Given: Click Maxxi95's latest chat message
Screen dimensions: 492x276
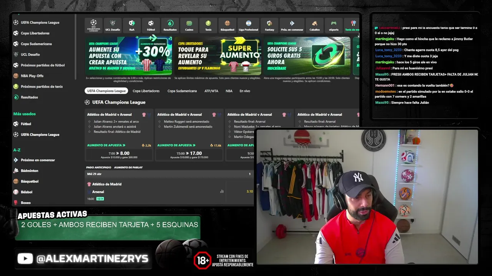Looking at the screenshot, I should tap(402, 102).
